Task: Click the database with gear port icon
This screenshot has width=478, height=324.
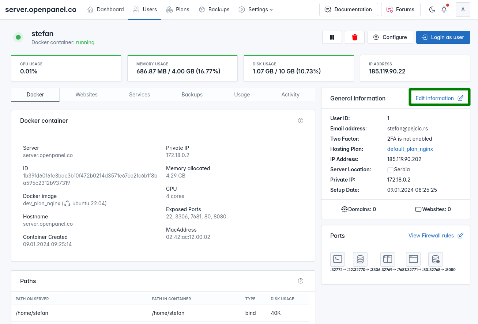Action: click(436, 259)
